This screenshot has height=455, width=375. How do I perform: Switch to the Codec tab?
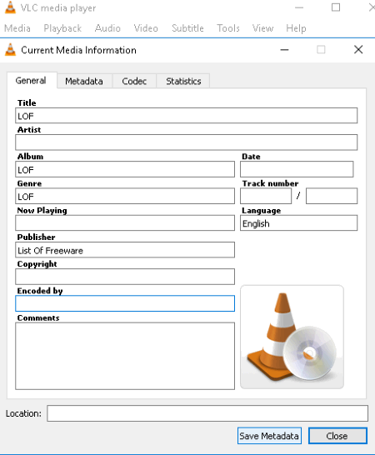pos(134,81)
